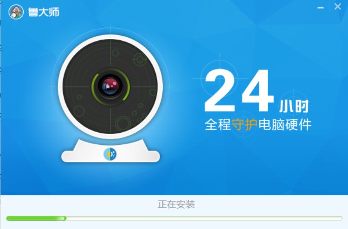Image resolution: width=348 pixels, height=229 pixels.
Task: Click the white camera stand base
Action: [x=110, y=151]
